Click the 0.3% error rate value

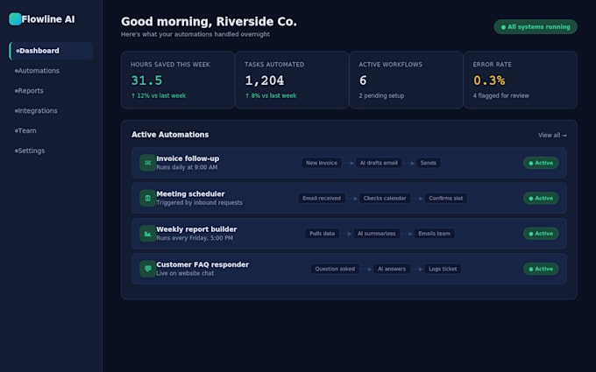(489, 81)
